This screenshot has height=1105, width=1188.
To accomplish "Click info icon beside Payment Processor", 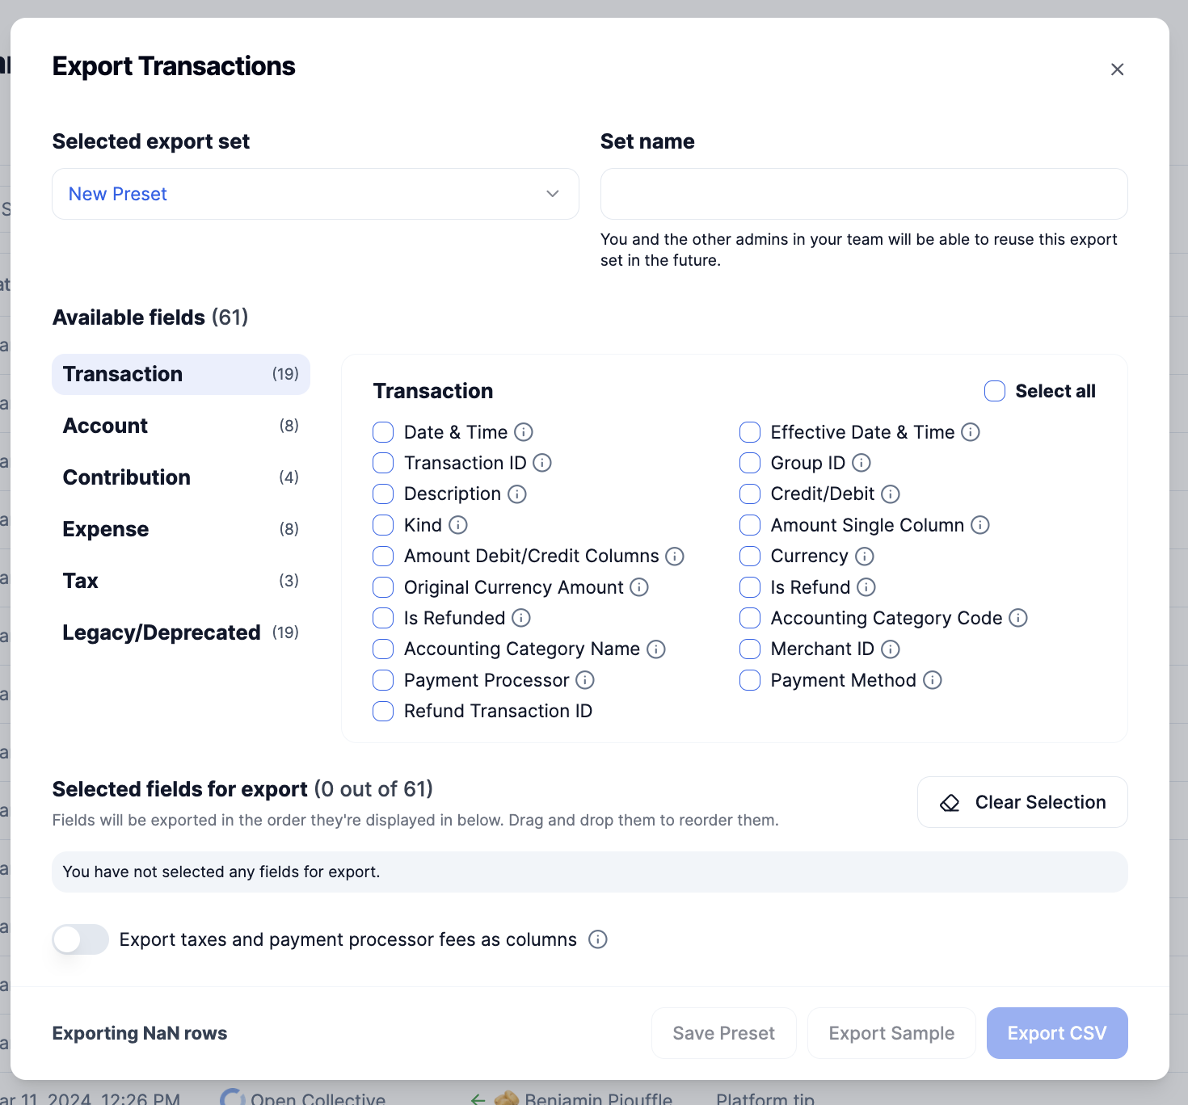I will coord(585,680).
